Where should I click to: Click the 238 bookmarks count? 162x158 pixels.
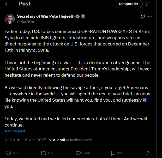click(120, 153)
